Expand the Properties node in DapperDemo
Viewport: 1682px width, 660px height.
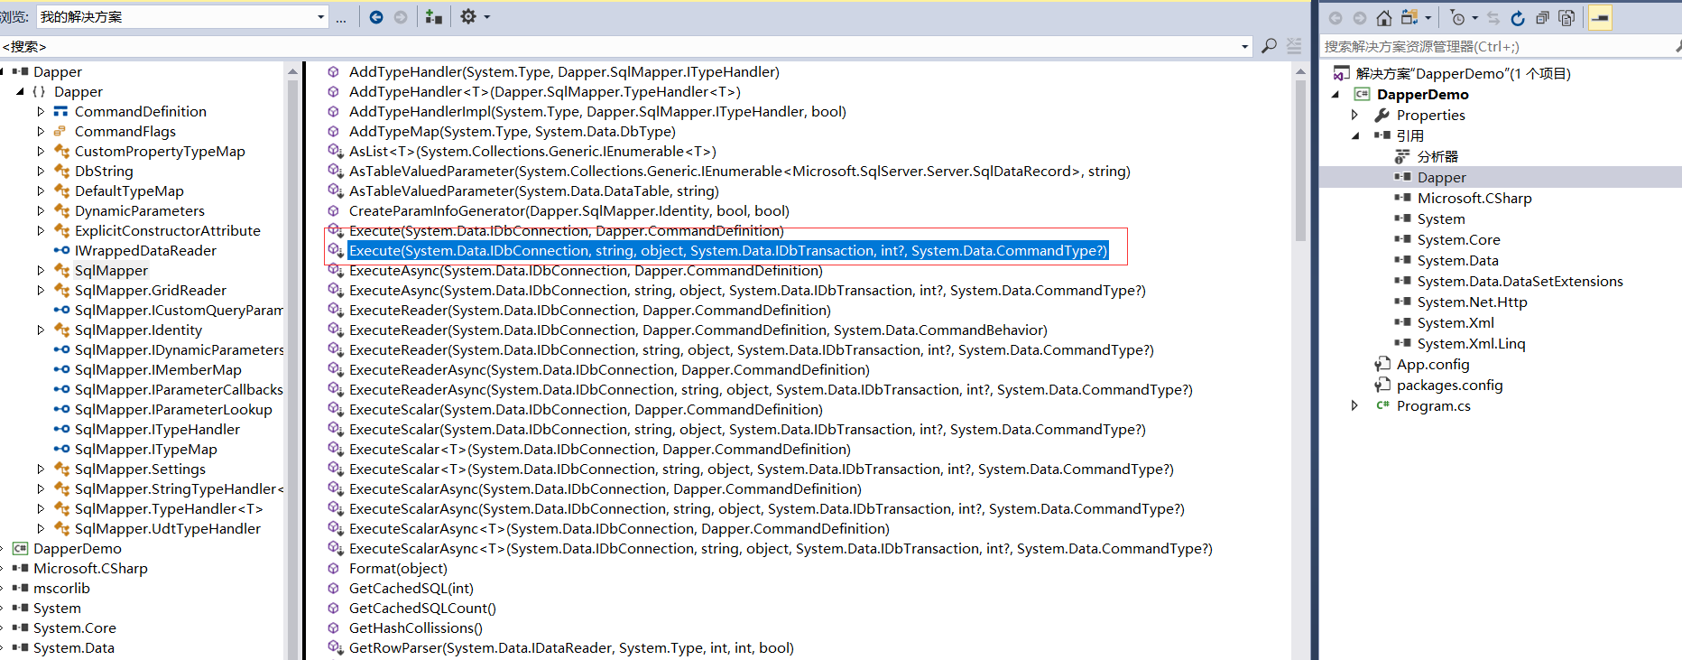click(1354, 115)
